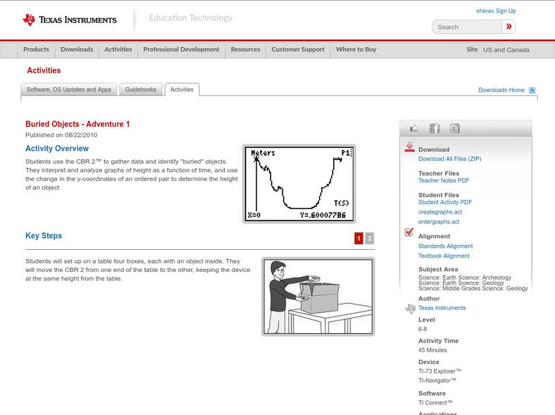Viewport: 555px width, 415px height.
Task: Open the eNews Sign Up link
Action: click(x=496, y=11)
